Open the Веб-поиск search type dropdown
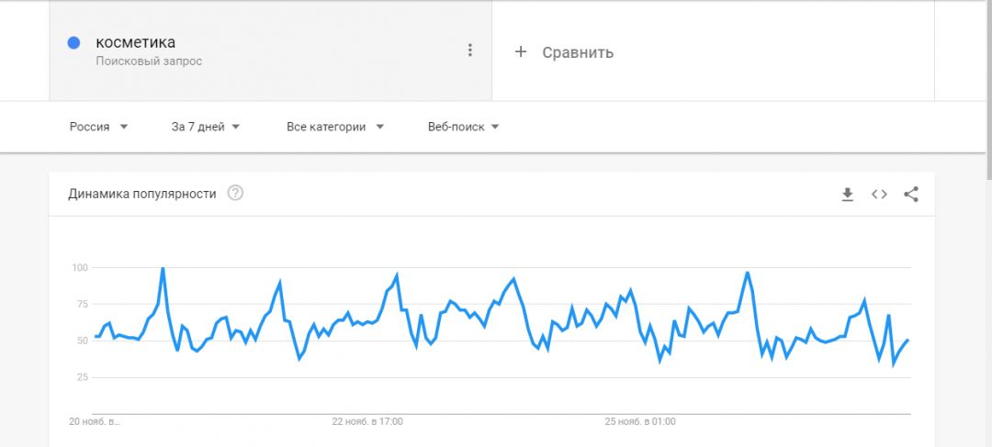The height and width of the screenshot is (447, 992). [464, 127]
